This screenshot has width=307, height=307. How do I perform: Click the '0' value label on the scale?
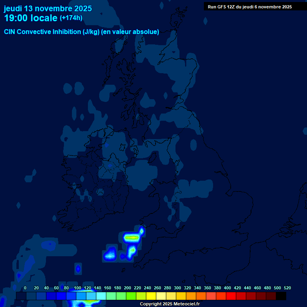point(25,288)
